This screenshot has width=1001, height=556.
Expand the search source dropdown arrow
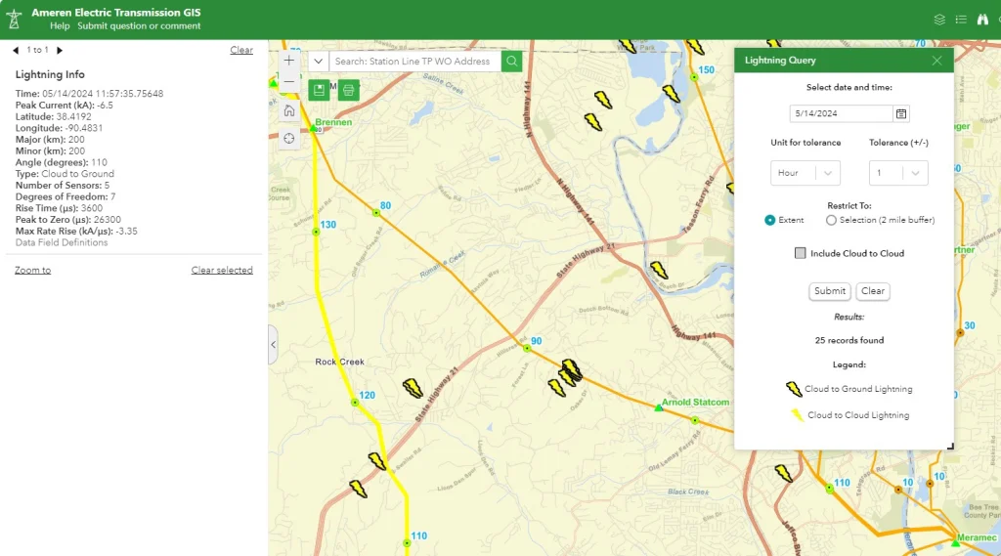pyautogui.click(x=318, y=62)
